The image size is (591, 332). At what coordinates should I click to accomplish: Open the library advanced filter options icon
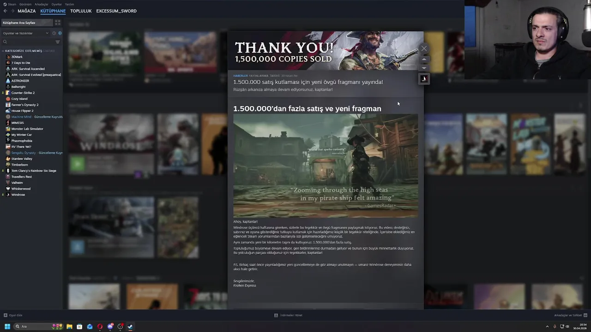[58, 42]
